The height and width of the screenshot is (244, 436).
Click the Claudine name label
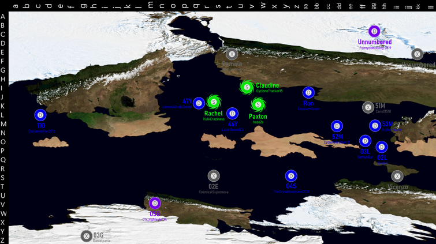pyautogui.click(x=267, y=85)
